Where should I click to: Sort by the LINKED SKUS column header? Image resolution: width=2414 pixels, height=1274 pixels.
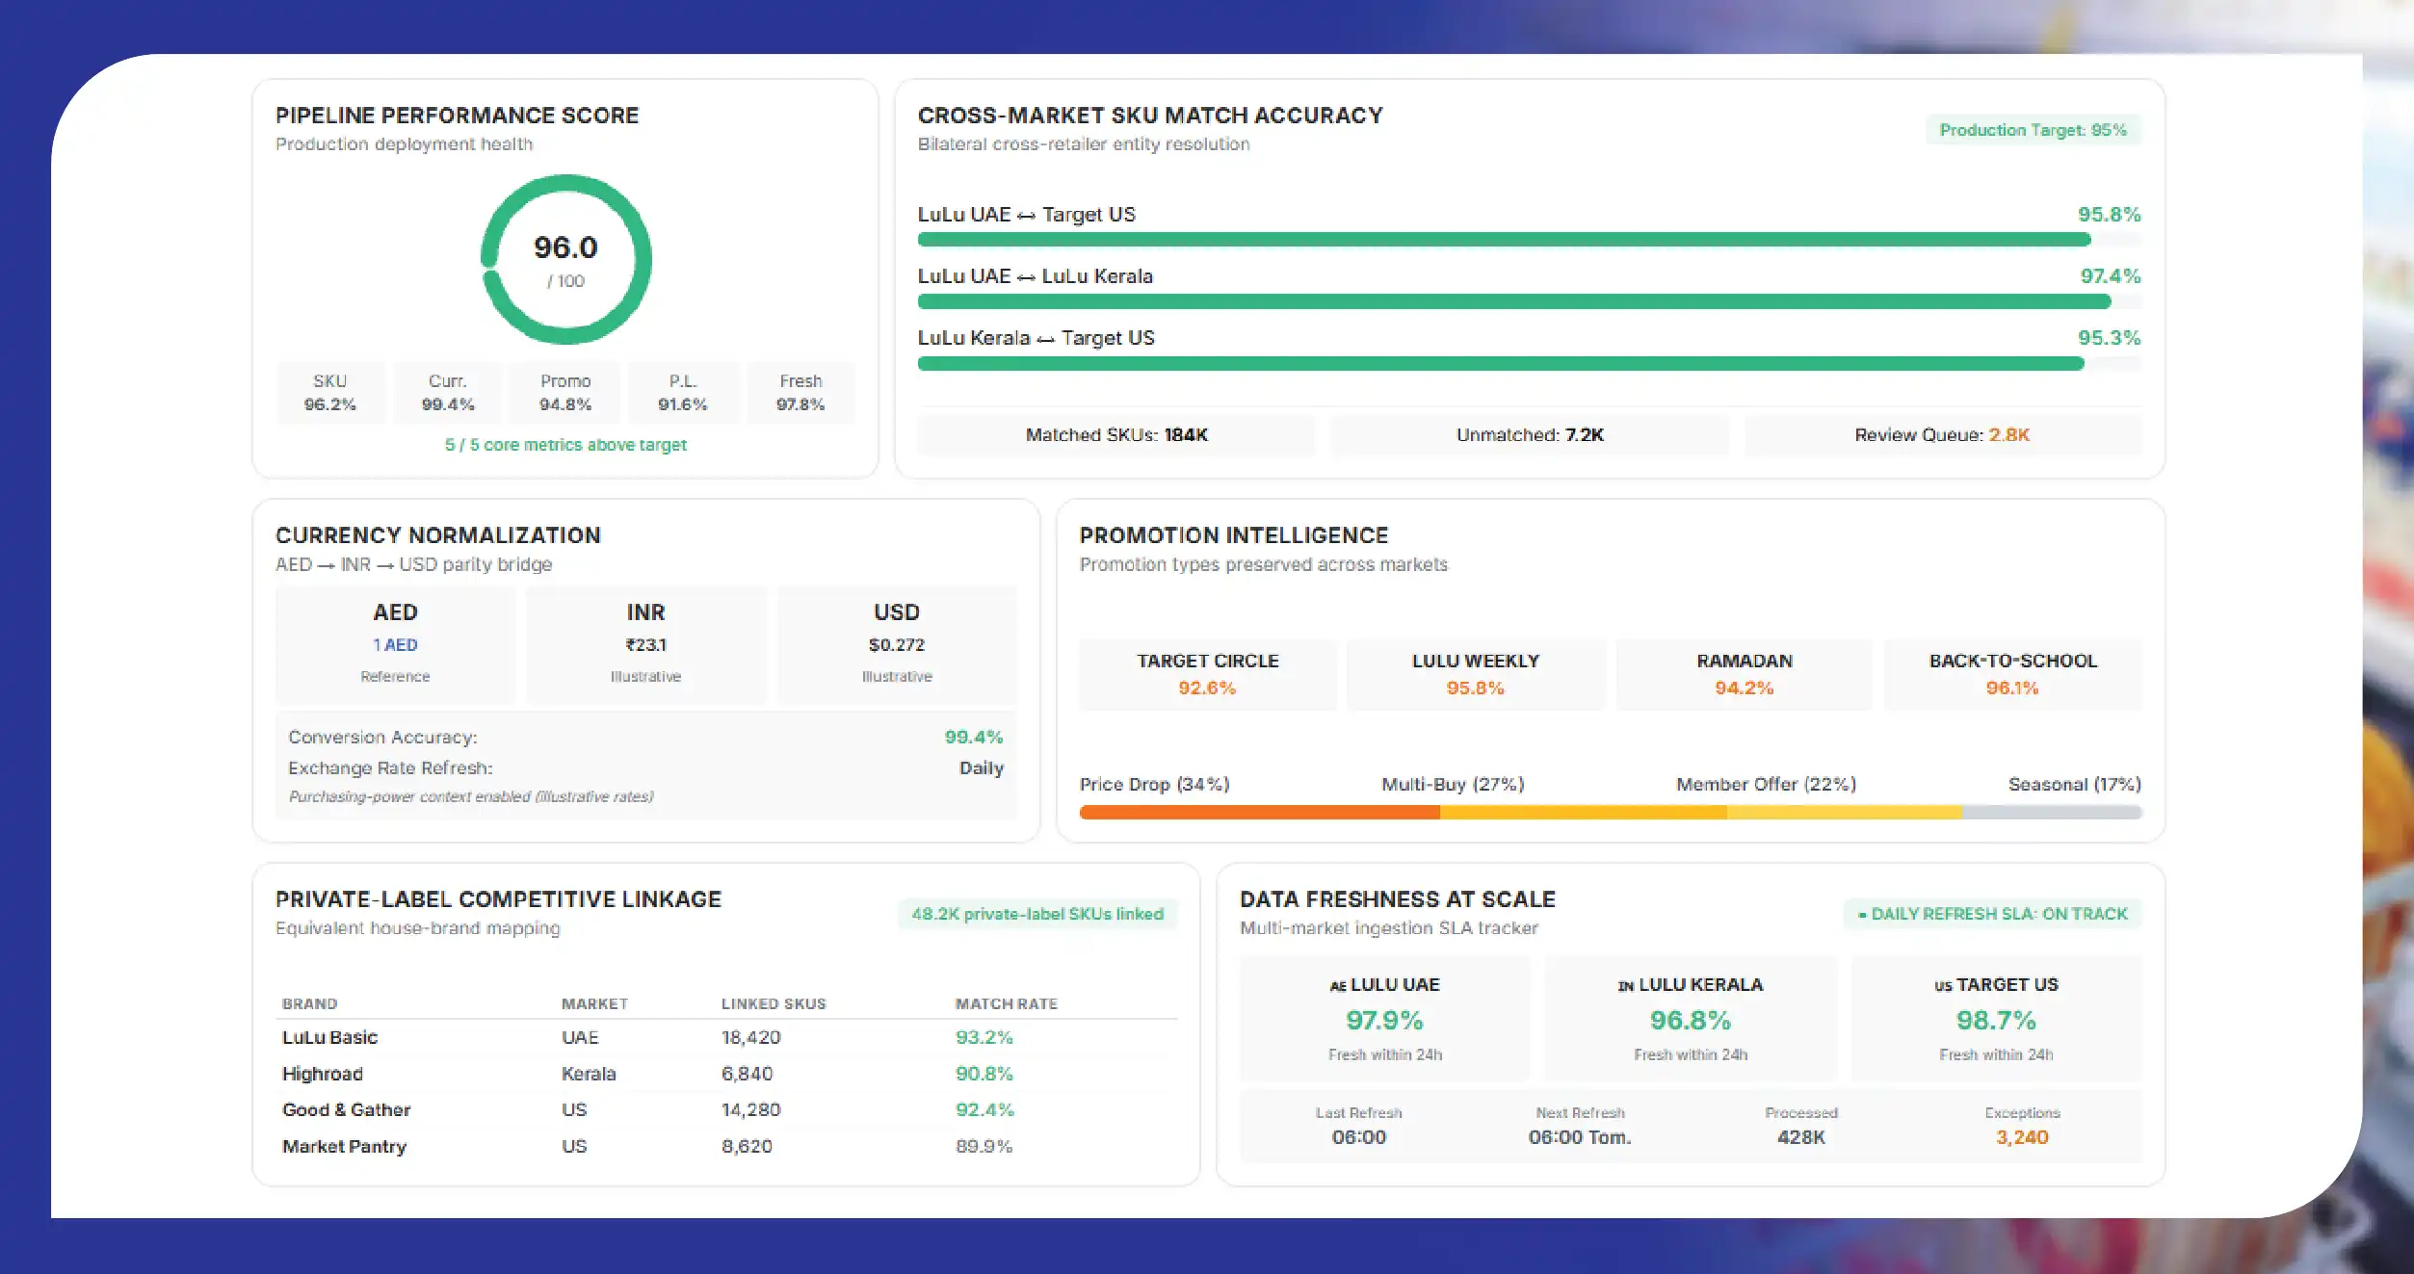pos(774,1003)
